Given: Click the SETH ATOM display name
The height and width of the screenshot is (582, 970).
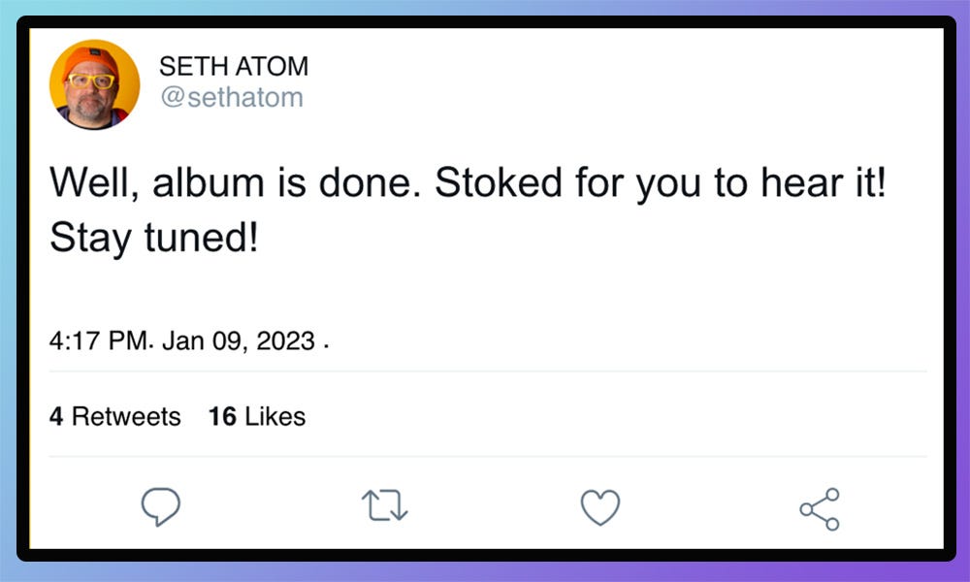Looking at the screenshot, I should [234, 67].
